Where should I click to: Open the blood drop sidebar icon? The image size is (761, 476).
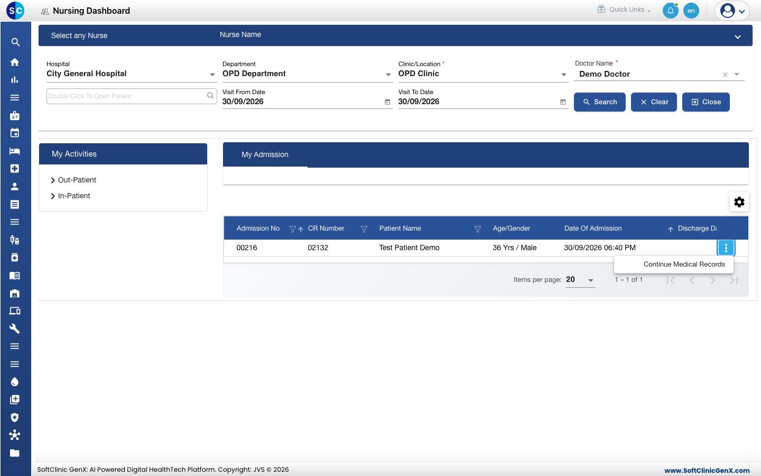pyautogui.click(x=15, y=382)
